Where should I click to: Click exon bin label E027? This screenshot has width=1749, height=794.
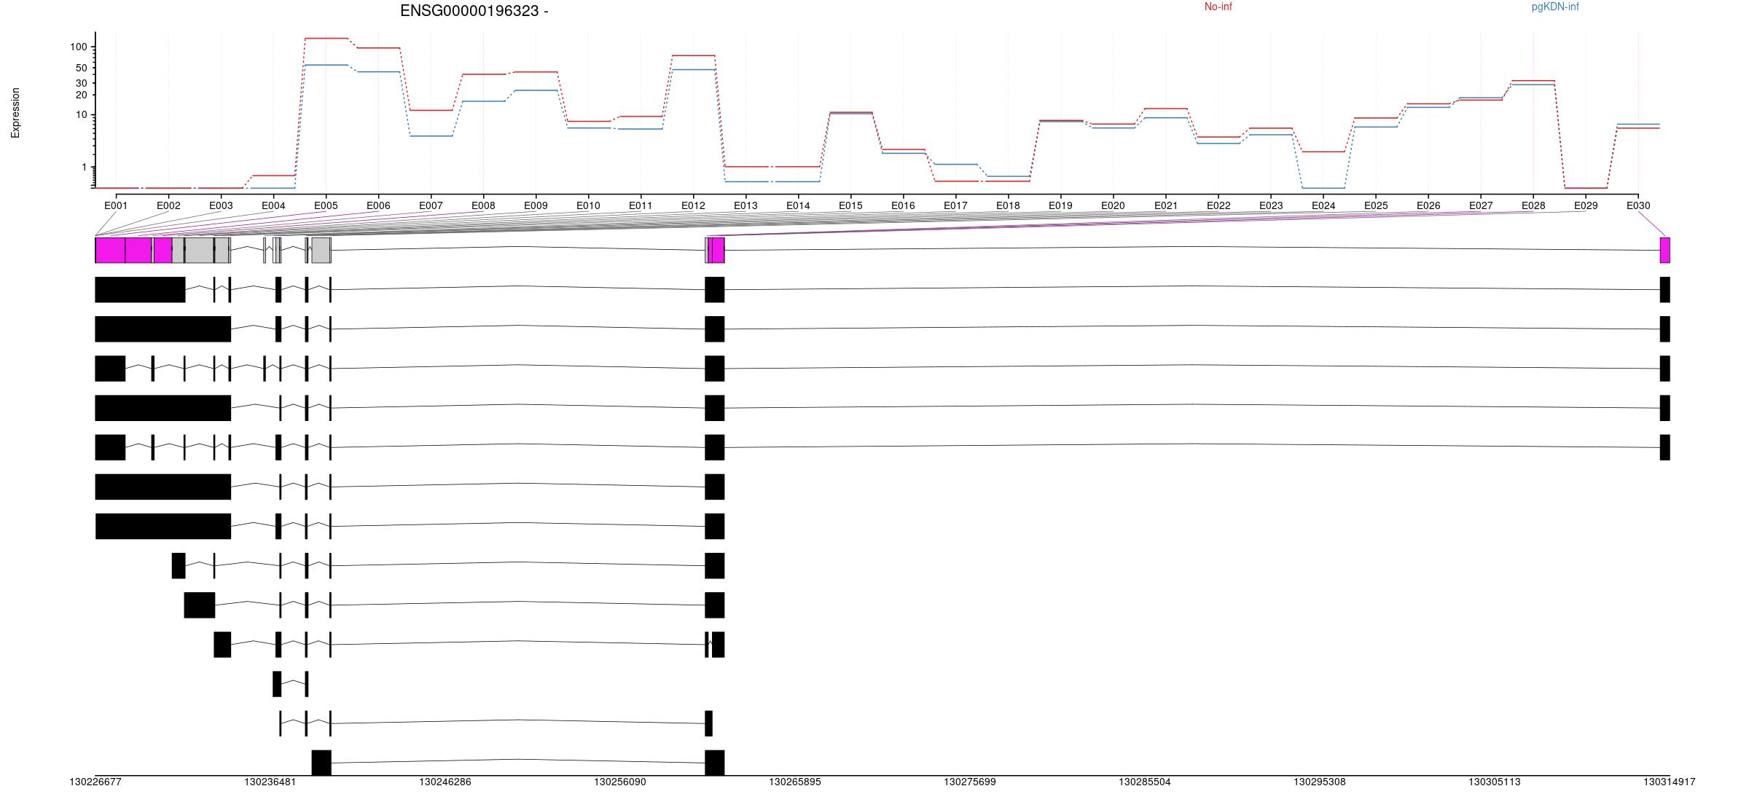[x=1481, y=205]
